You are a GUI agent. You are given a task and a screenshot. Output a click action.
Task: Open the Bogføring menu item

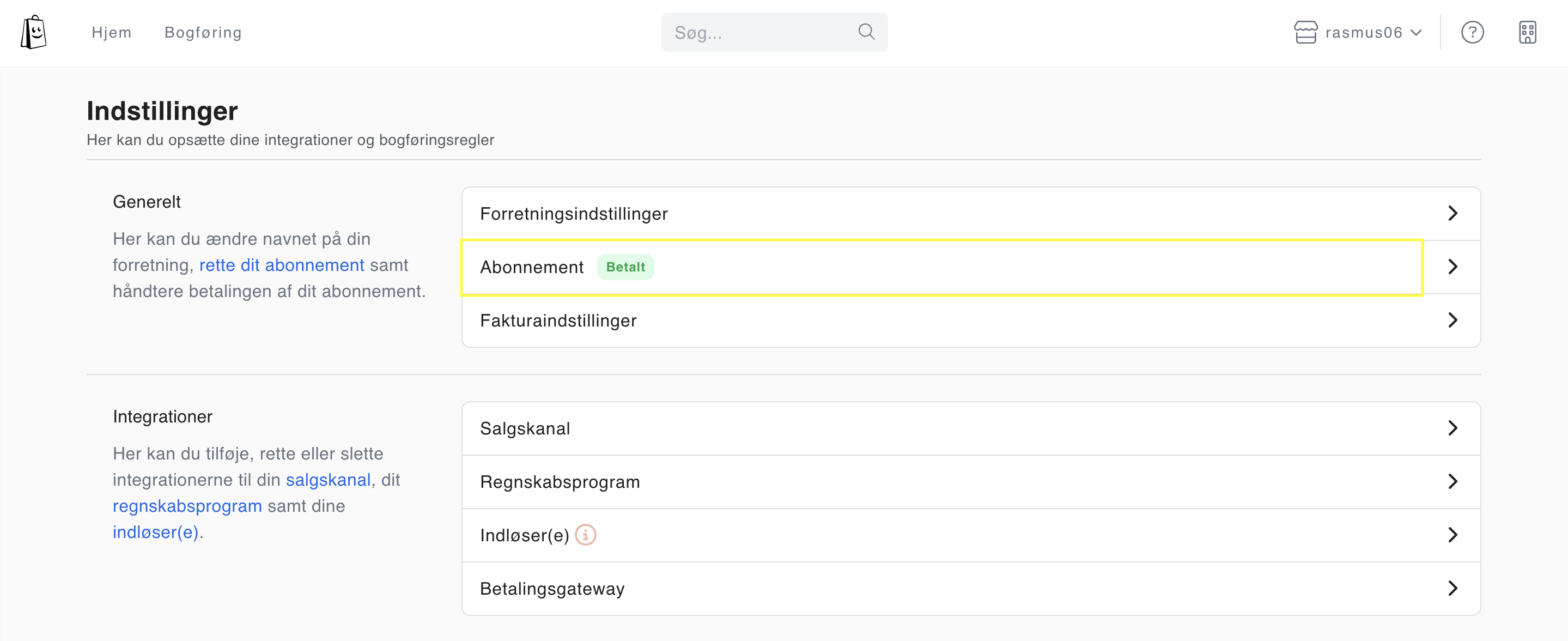click(x=203, y=32)
